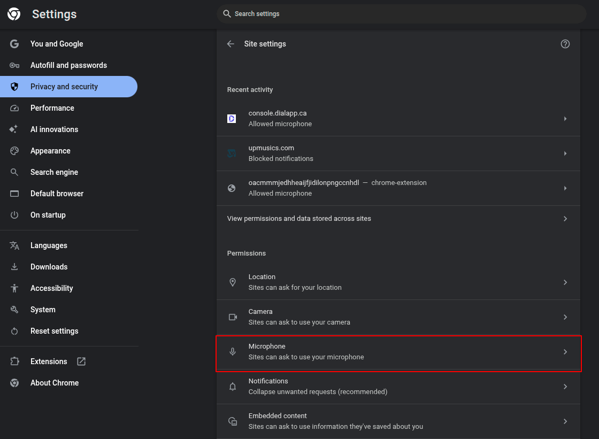Click the console.dialapp.ca site favicon

(232, 118)
